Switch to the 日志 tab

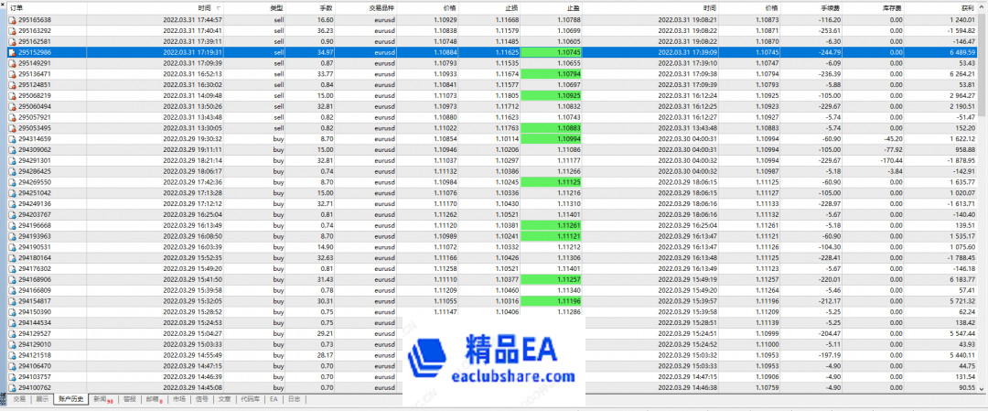tap(294, 399)
